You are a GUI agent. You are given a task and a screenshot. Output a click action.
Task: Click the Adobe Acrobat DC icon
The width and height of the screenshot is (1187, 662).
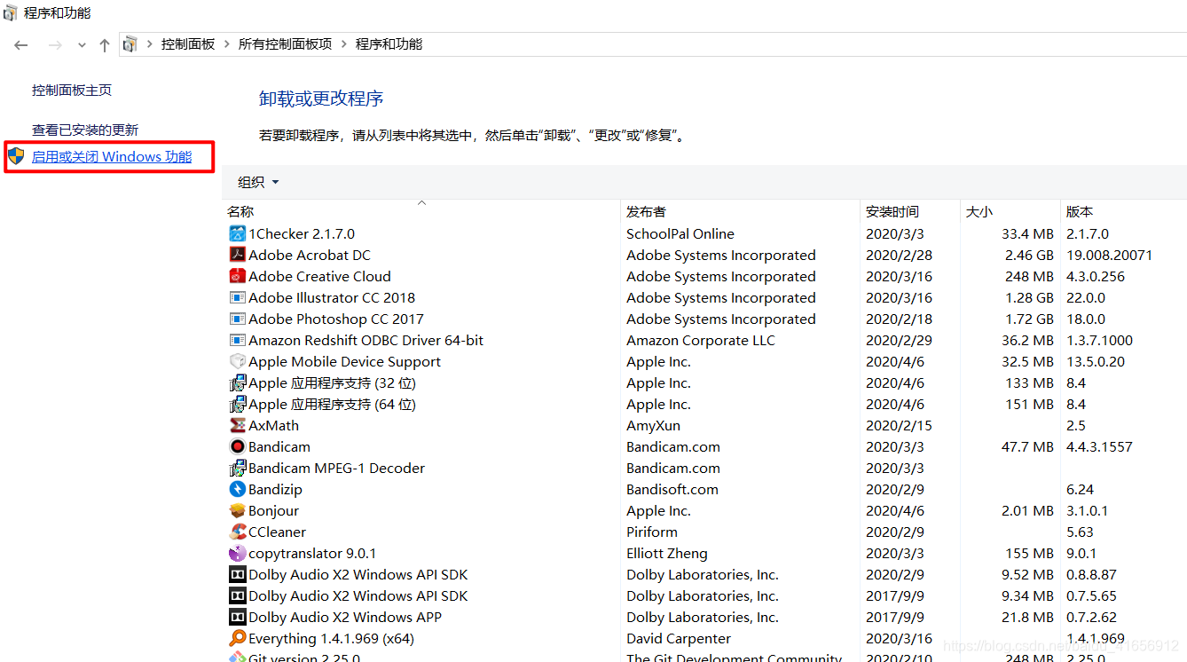click(237, 255)
